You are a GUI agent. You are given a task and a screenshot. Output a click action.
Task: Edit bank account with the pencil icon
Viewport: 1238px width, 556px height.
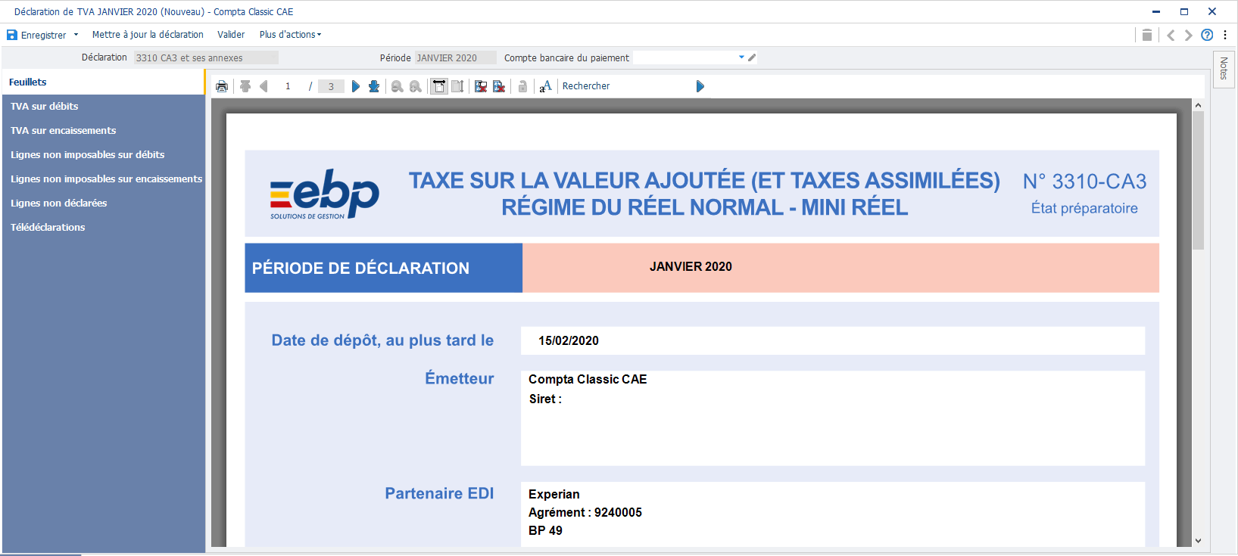[x=752, y=57]
